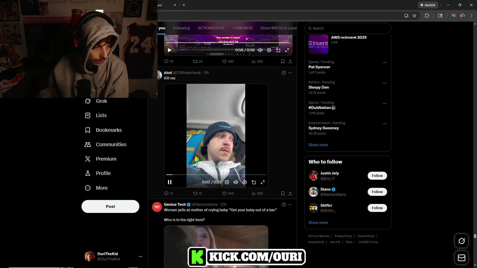Viewport: 477px width, 268px height.
Task: Pause the zixxi video
Action: click(170, 182)
